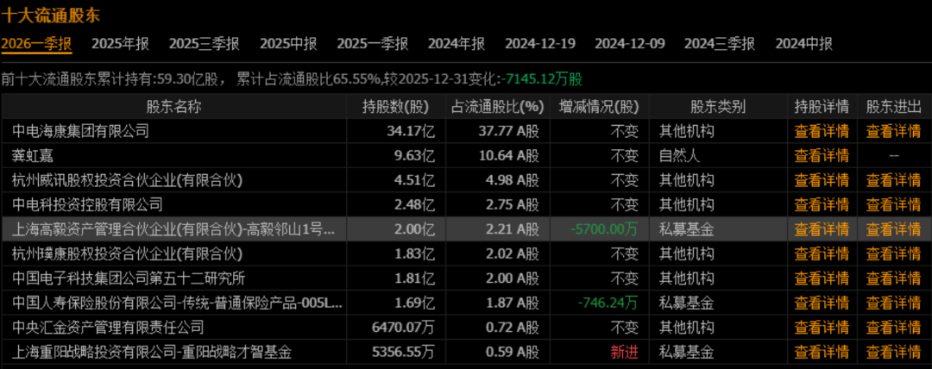View 持股详情 for 上海重阳战略投资有限公司
Viewport: 932px width, 369px height.
click(822, 353)
